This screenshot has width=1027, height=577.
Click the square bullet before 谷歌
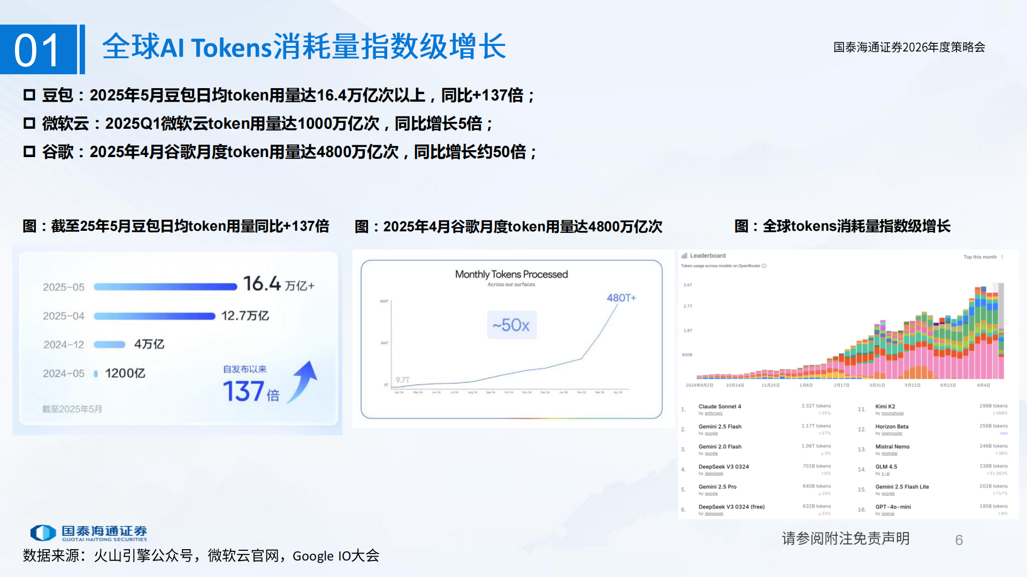pos(29,152)
